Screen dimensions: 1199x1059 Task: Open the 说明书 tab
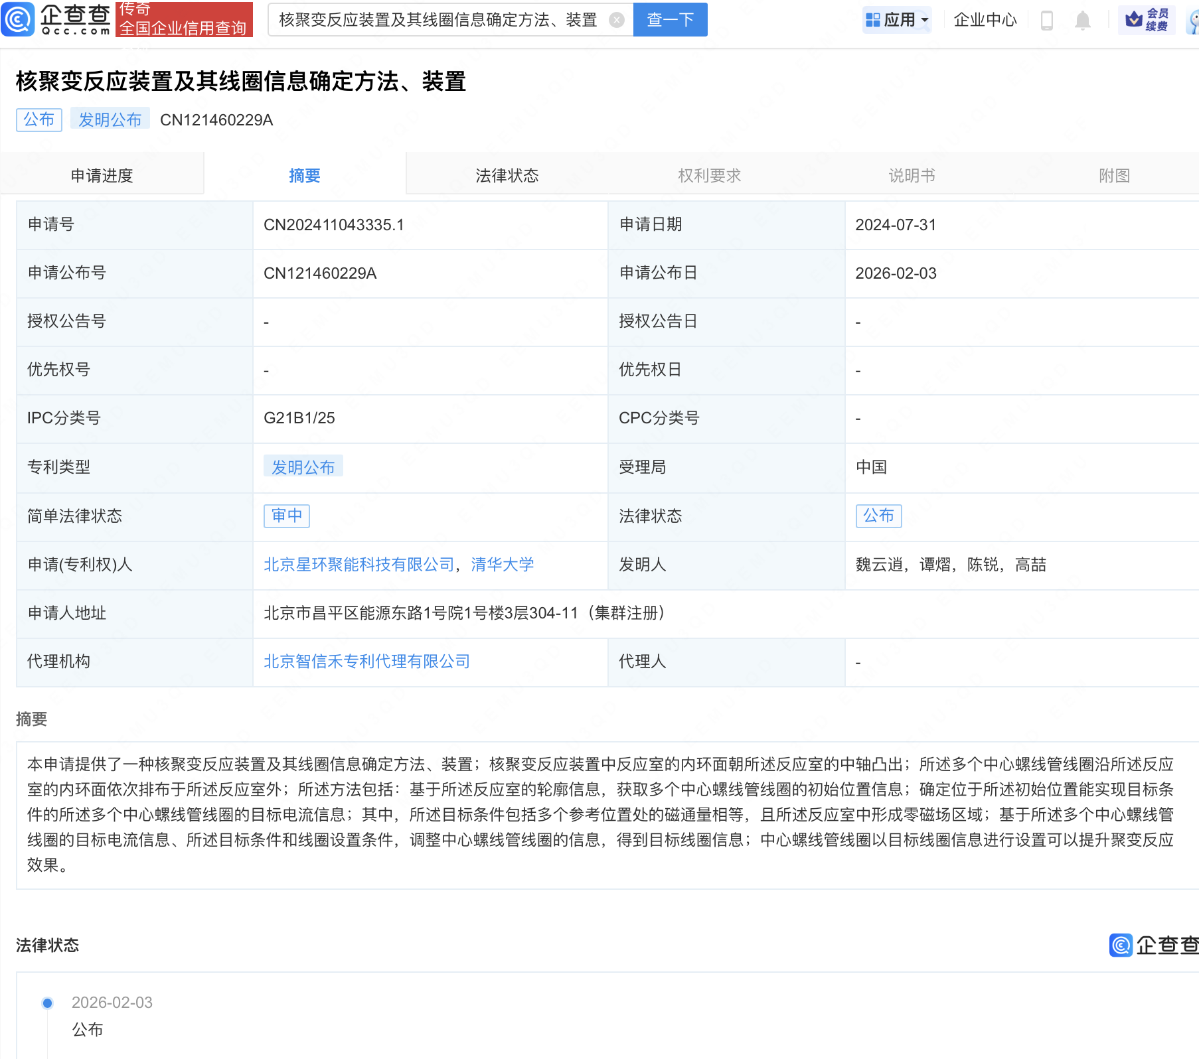(912, 175)
